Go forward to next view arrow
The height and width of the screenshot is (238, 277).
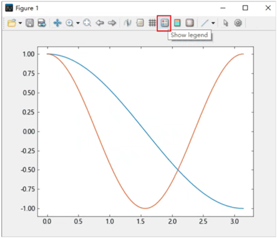pos(112,23)
